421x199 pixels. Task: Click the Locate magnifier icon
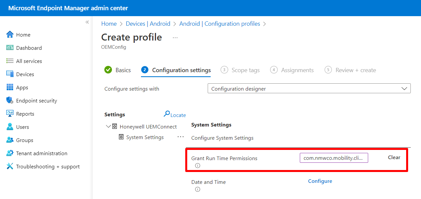(x=167, y=114)
